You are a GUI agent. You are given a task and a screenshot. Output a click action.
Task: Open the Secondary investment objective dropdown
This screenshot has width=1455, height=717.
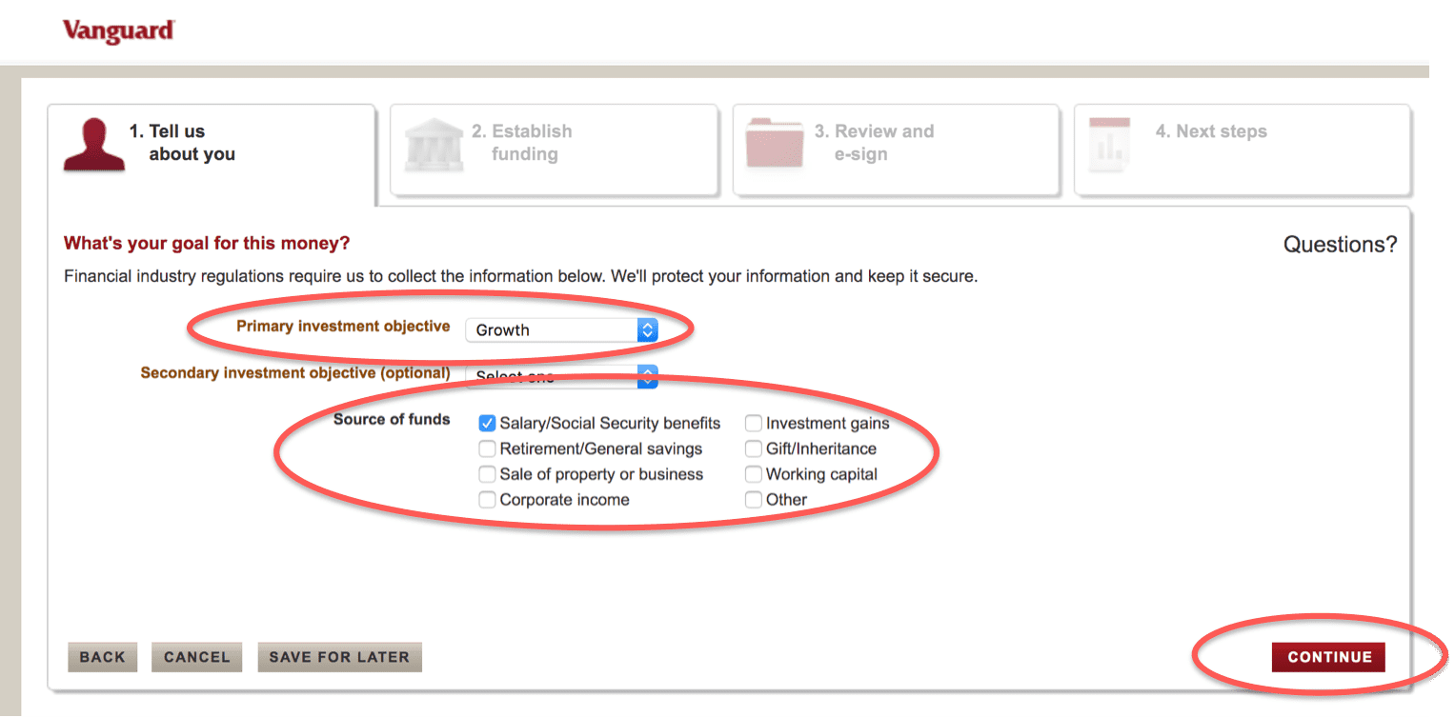(x=561, y=376)
